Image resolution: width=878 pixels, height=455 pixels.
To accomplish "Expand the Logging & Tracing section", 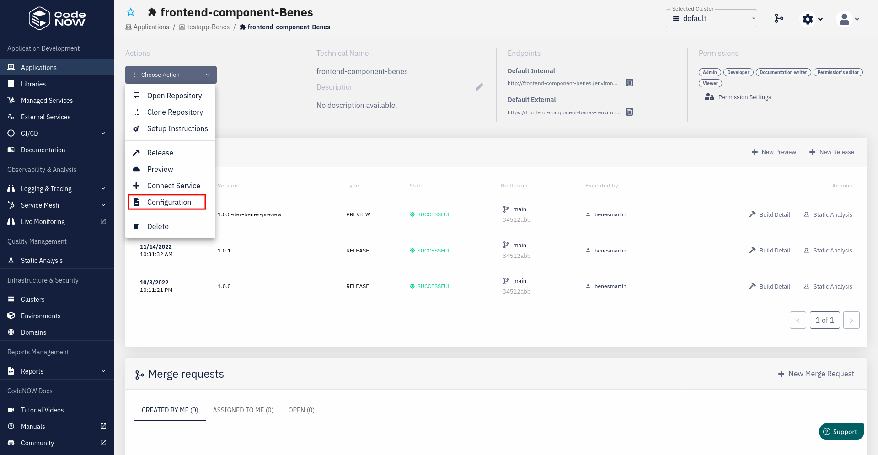I will click(57, 188).
